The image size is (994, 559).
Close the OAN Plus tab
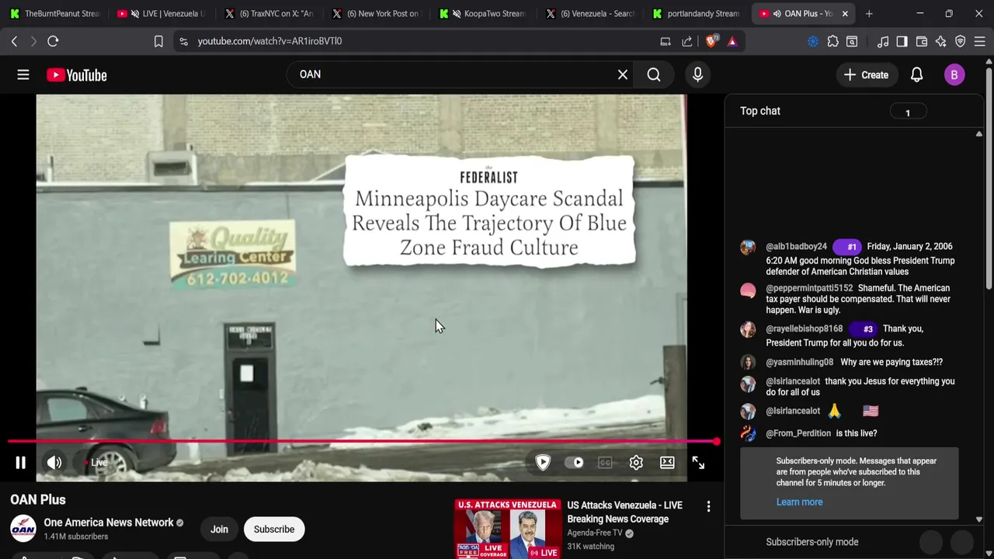coord(845,13)
